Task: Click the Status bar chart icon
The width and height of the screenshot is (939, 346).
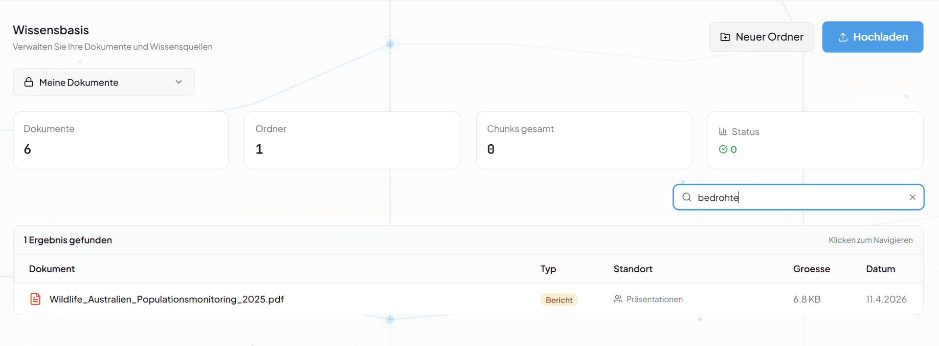Action: pyautogui.click(x=723, y=131)
